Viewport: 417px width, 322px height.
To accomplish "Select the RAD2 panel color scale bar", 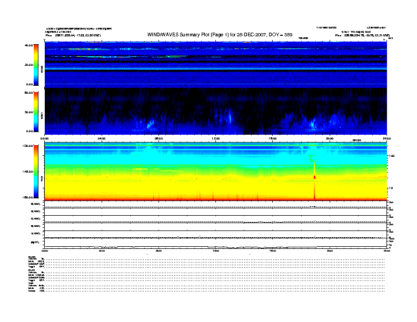I will click(x=36, y=65).
